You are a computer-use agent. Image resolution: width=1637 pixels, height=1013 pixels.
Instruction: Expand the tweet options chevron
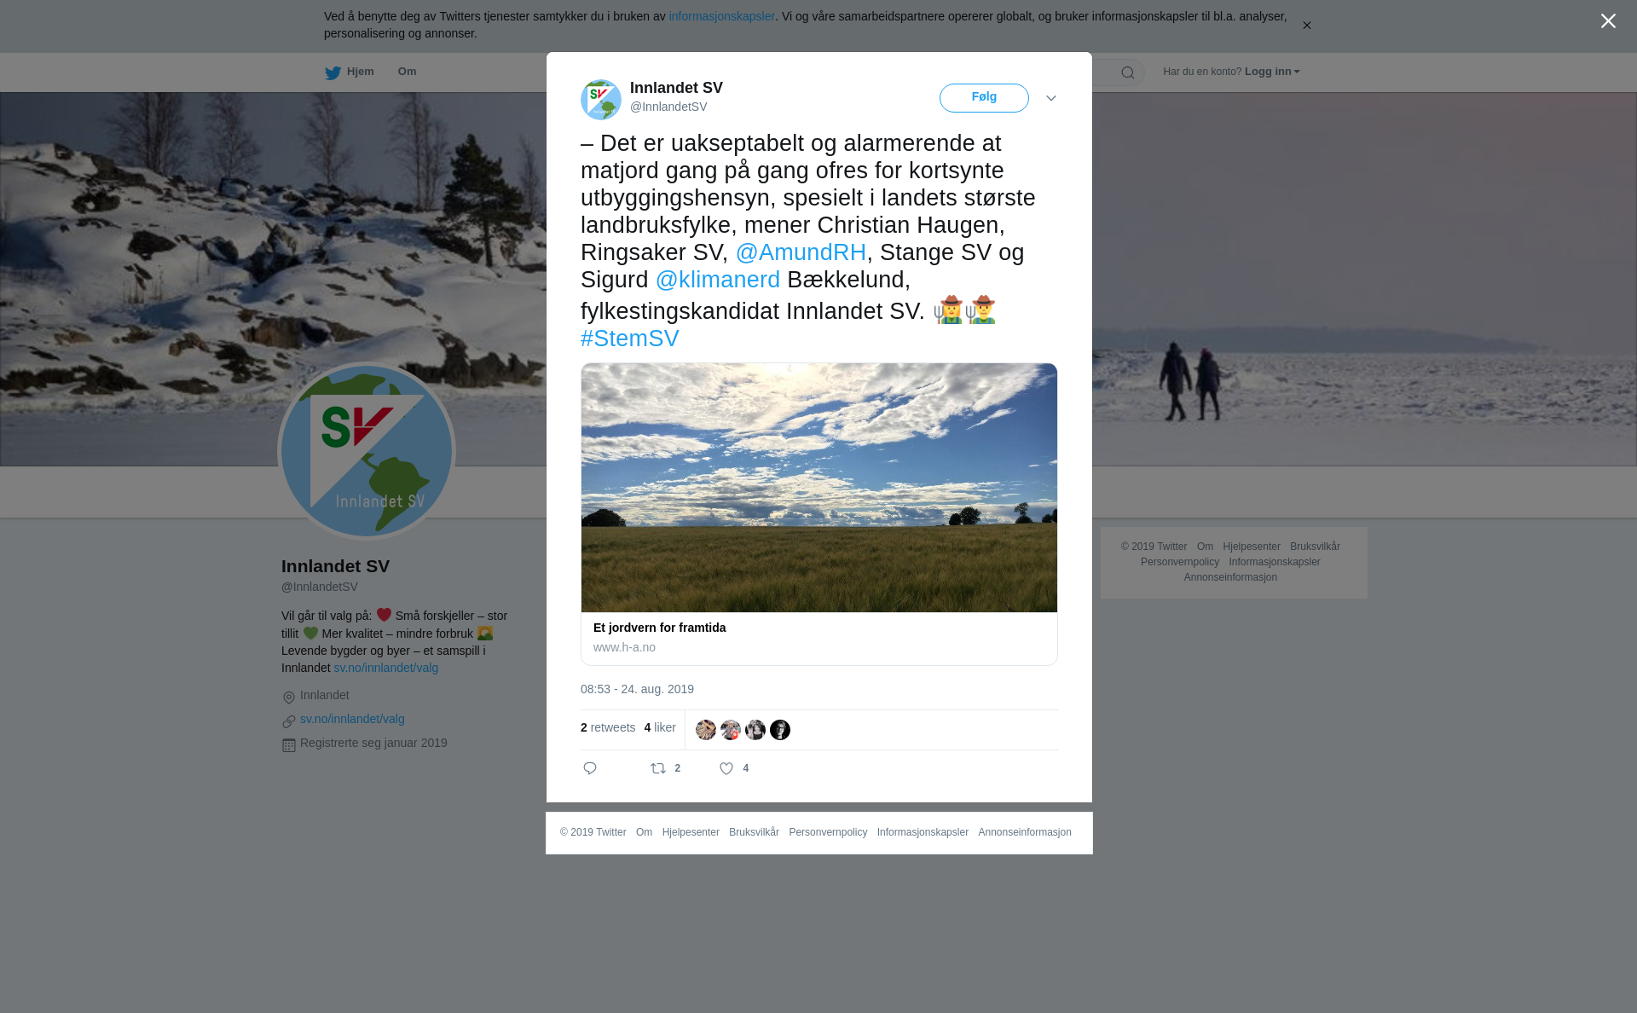(x=1051, y=98)
